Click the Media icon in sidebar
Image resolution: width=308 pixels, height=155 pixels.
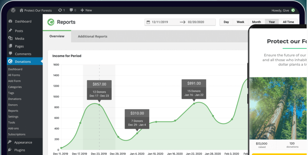point(10,38)
